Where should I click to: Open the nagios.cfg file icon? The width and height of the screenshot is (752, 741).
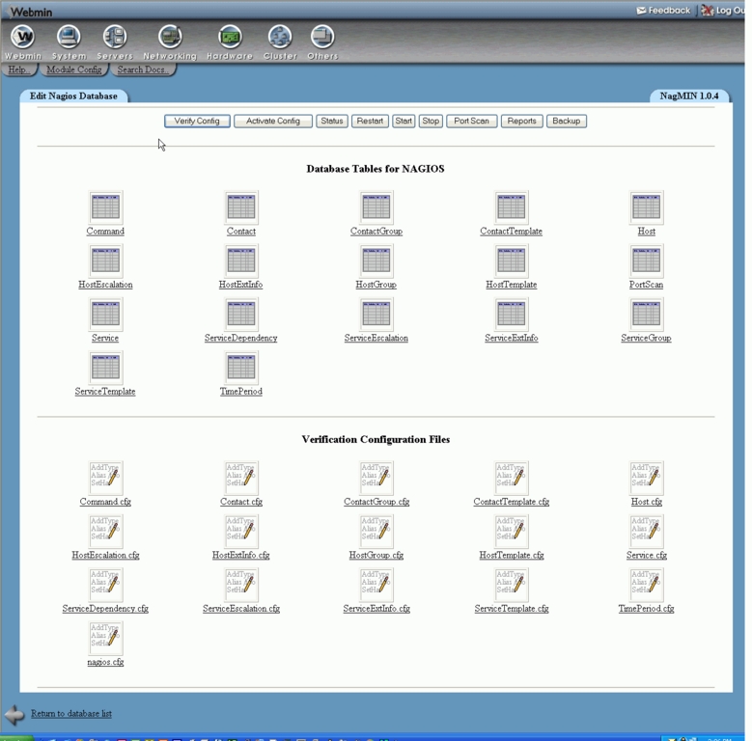coord(105,638)
